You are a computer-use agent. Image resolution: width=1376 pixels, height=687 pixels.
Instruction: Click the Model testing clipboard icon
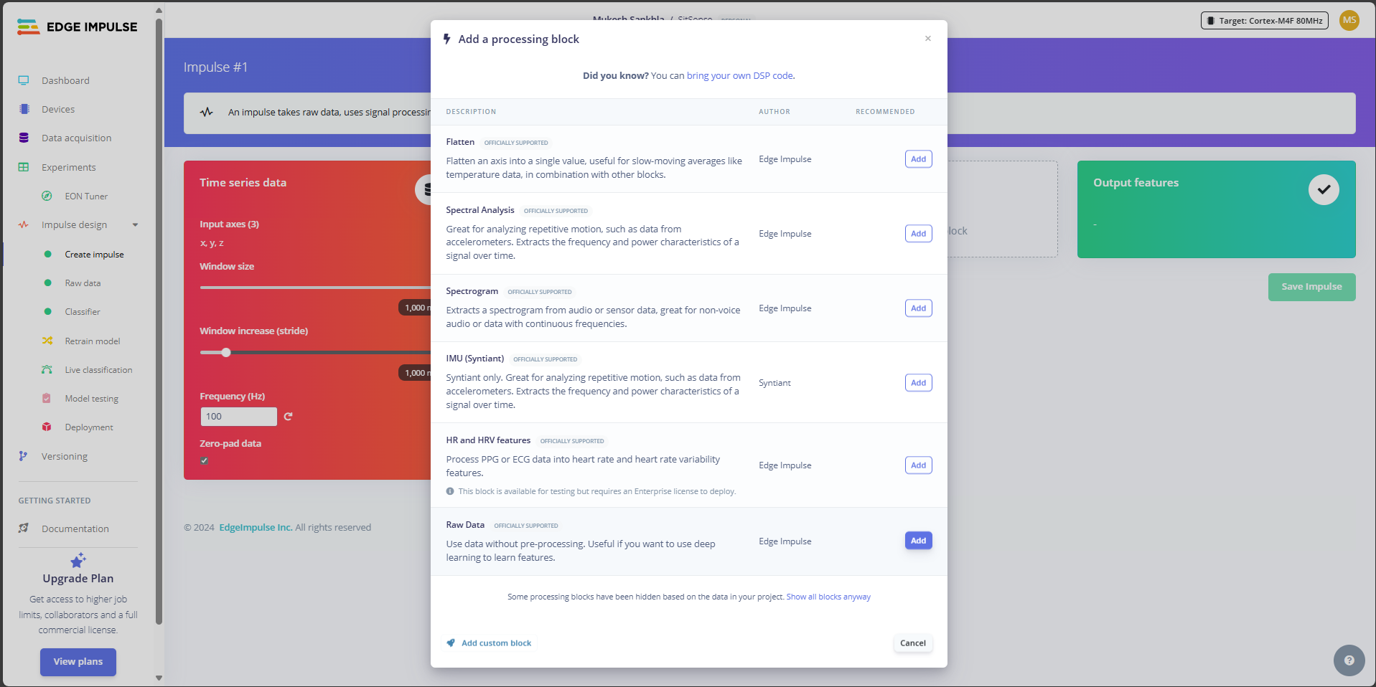pyautogui.click(x=47, y=398)
